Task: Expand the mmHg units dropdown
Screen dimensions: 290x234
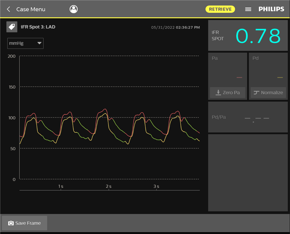Action: pyautogui.click(x=25, y=43)
